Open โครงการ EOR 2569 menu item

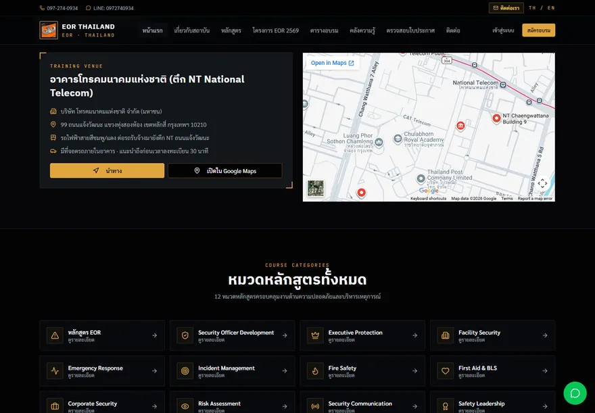pyautogui.click(x=275, y=30)
